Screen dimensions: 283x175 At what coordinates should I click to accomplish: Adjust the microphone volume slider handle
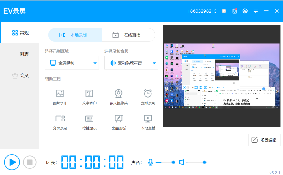173,162
